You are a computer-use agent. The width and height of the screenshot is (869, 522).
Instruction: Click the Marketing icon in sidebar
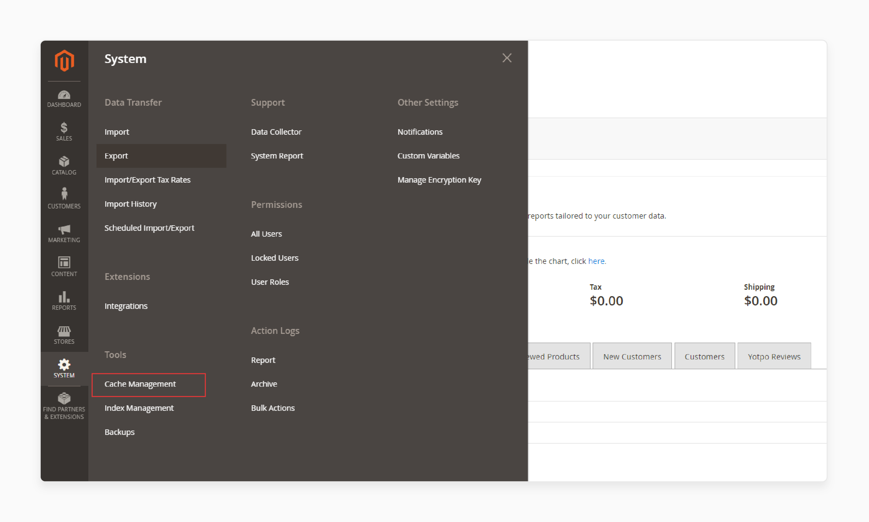(63, 233)
